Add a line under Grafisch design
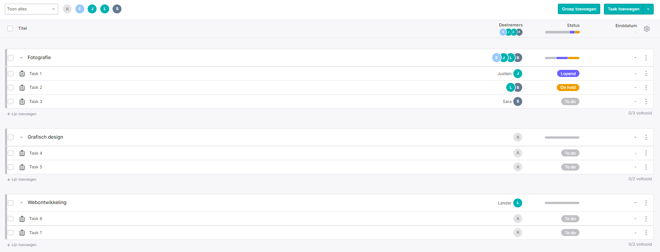 click(22, 180)
